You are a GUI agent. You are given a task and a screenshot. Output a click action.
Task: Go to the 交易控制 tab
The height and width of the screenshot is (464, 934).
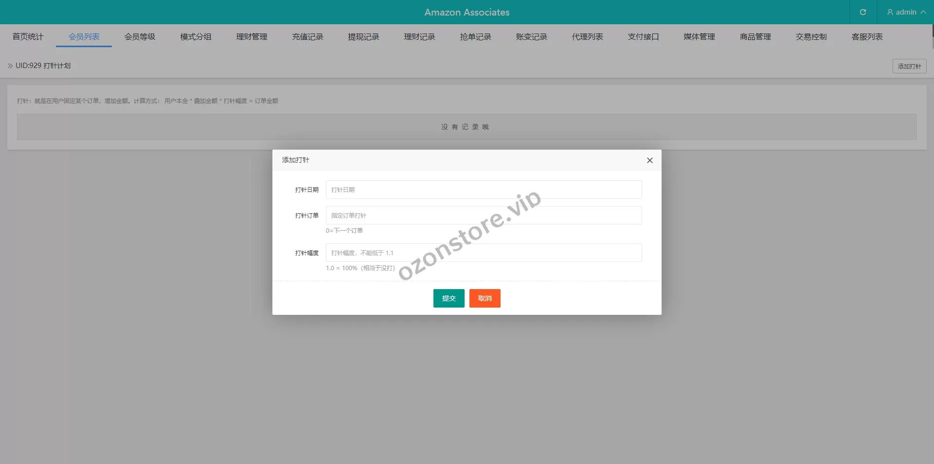pos(811,37)
